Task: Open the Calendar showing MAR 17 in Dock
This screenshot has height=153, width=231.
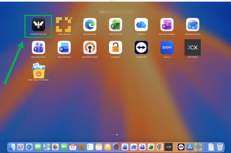Action: coord(73,147)
